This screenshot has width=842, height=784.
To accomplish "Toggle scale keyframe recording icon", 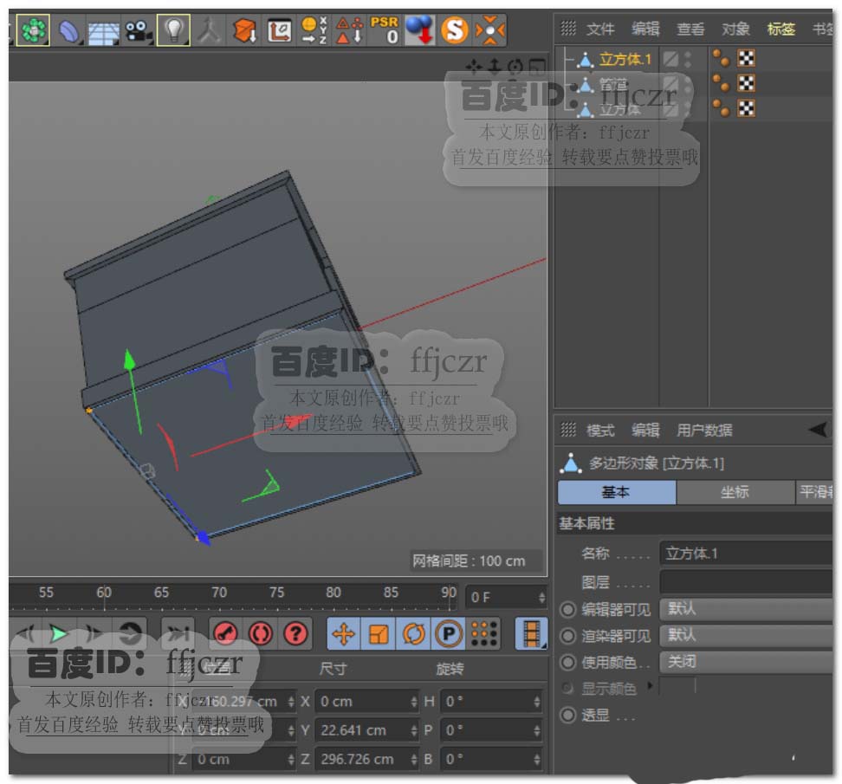I will click(x=379, y=634).
